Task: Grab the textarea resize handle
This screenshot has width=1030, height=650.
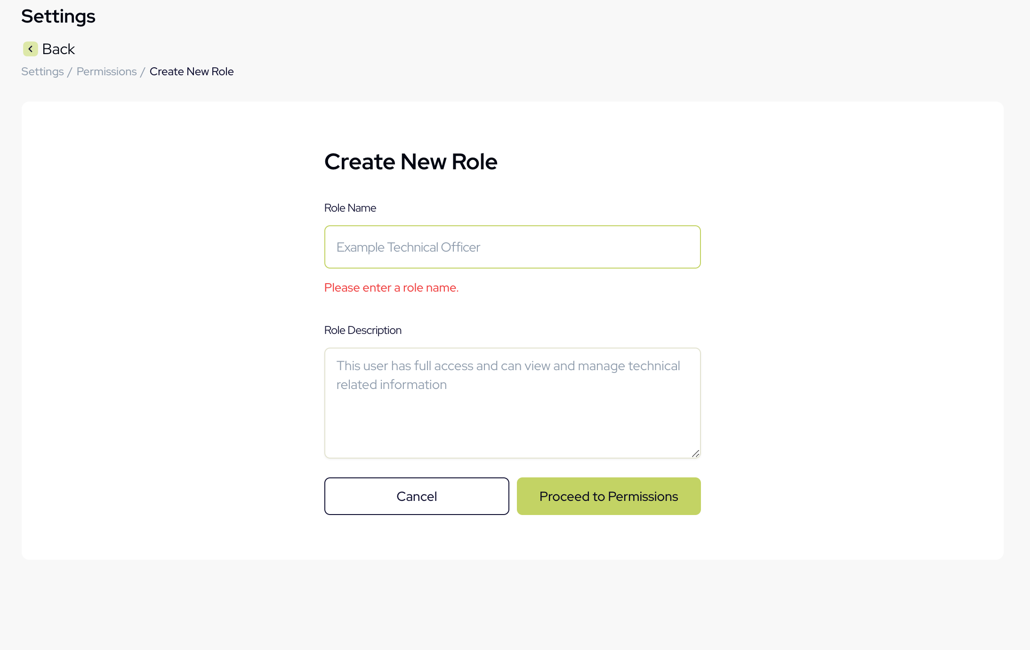Action: pyautogui.click(x=696, y=453)
